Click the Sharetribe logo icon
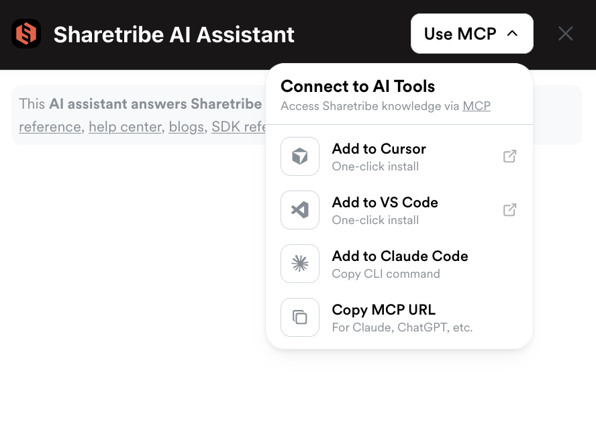Image resolution: width=596 pixels, height=424 pixels. tap(26, 34)
